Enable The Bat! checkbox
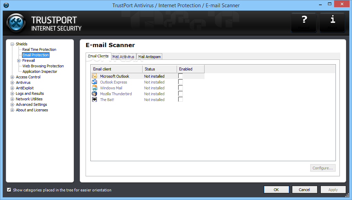Screen dimensions: 352x200 pos(180,99)
